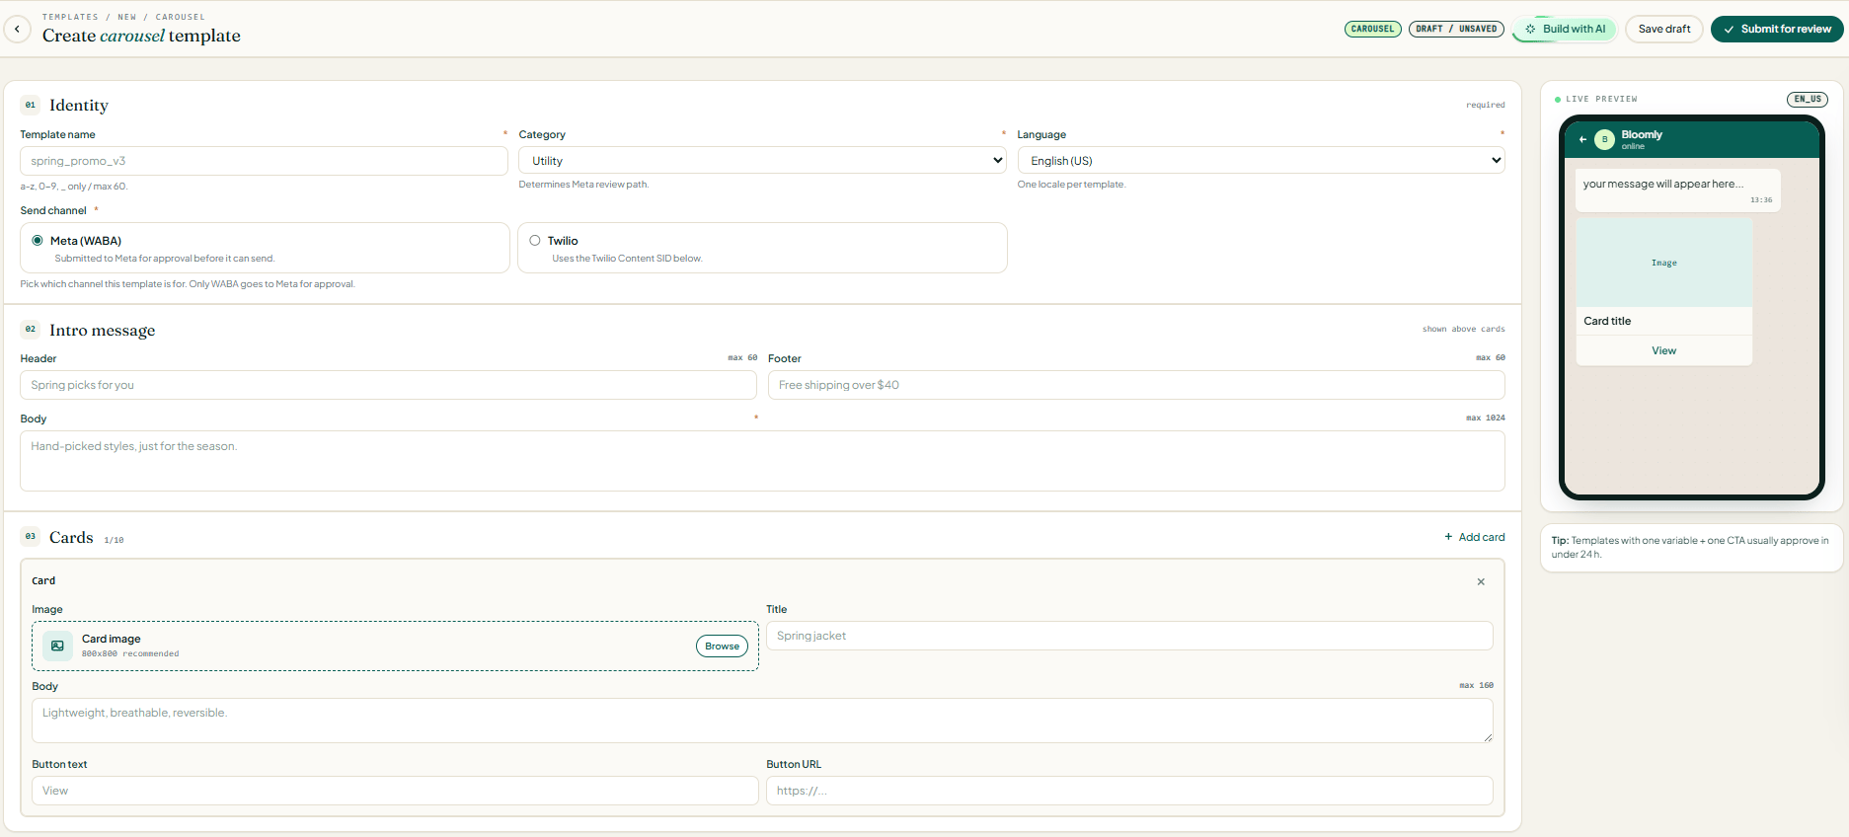
Task: Click the card image picture icon
Action: pos(57,646)
